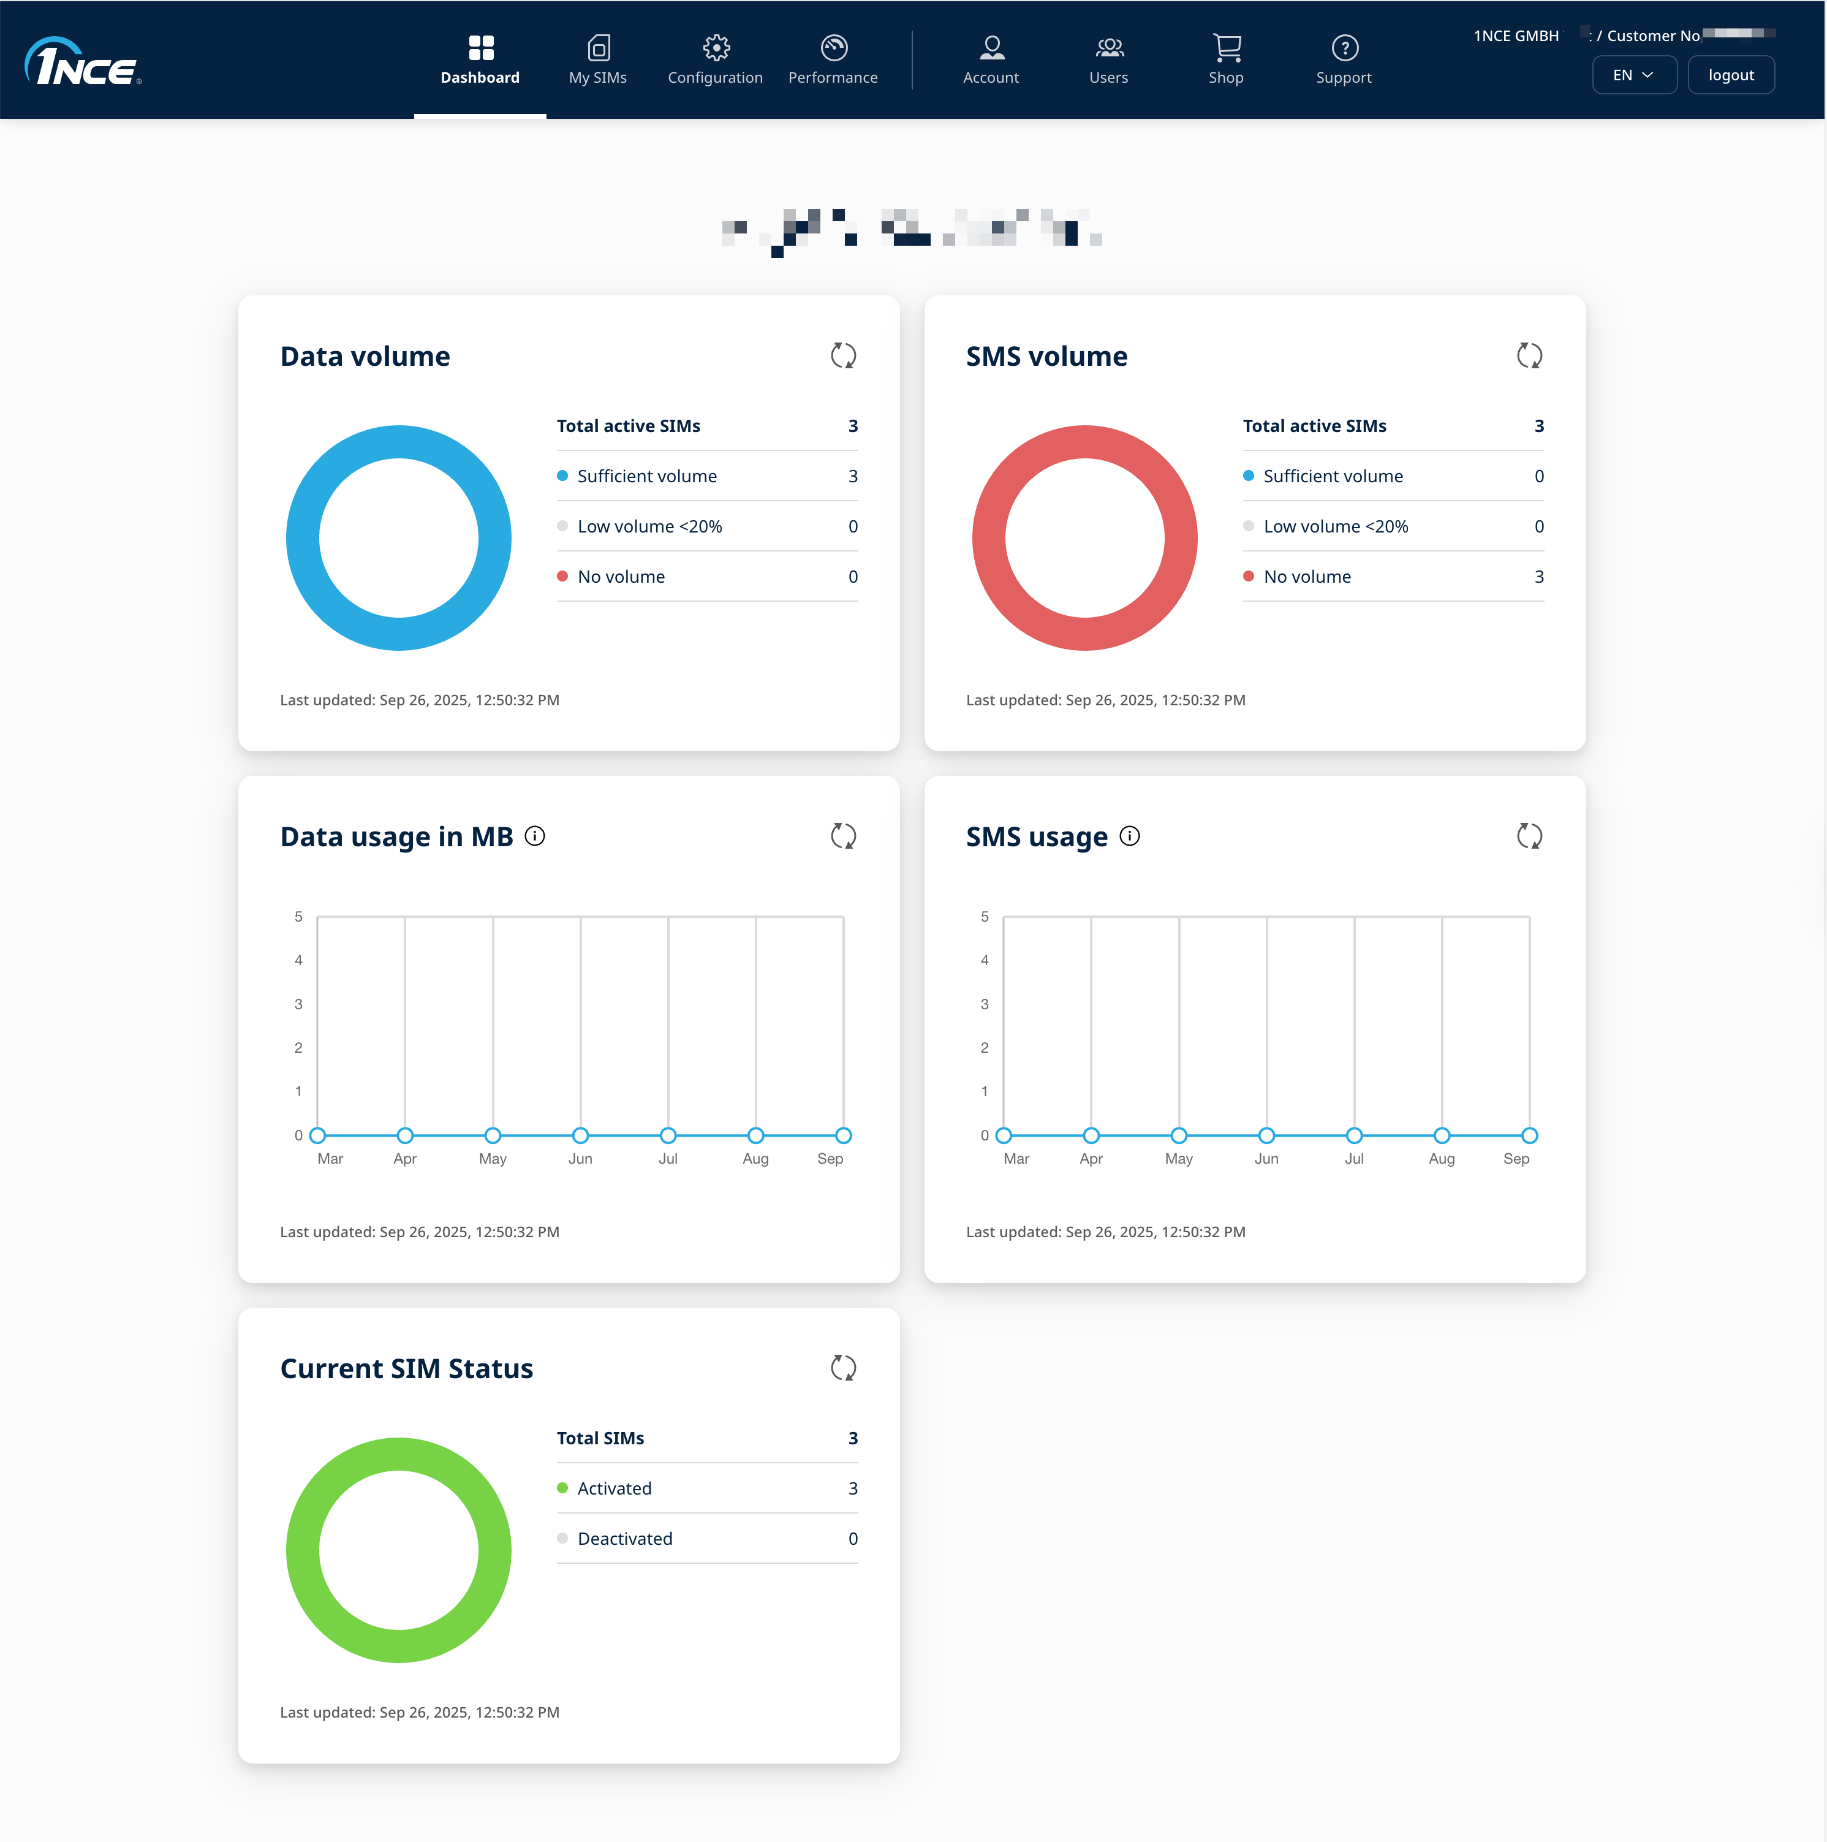The width and height of the screenshot is (1827, 1842).
Task: Refresh the Data volume card
Action: [842, 355]
